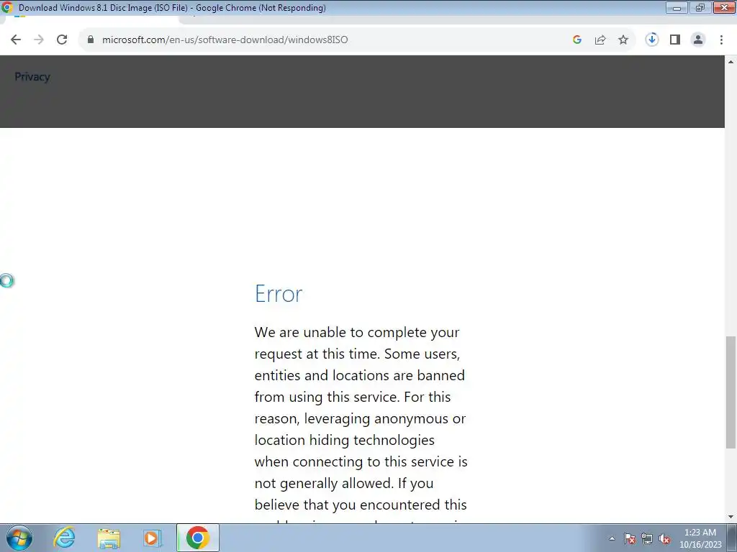Open Windows Media Player from taskbar

[x=153, y=538]
